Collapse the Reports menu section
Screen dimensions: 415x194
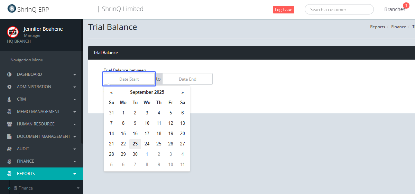75,174
